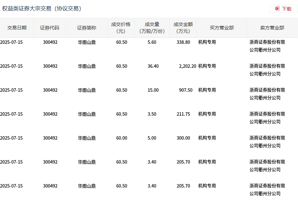Click the 成交金额(万元) column header

[183, 28]
